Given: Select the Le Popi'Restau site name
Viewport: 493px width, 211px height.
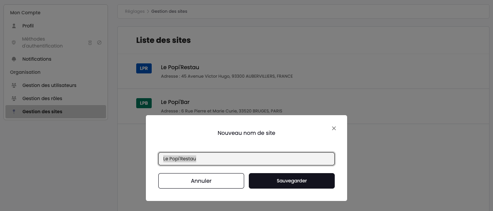Looking at the screenshot, I should (x=180, y=67).
